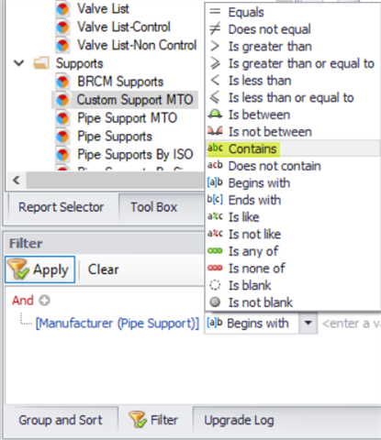The width and height of the screenshot is (381, 440).
Task: Collapse the Supports folder
Action: [x=19, y=63]
